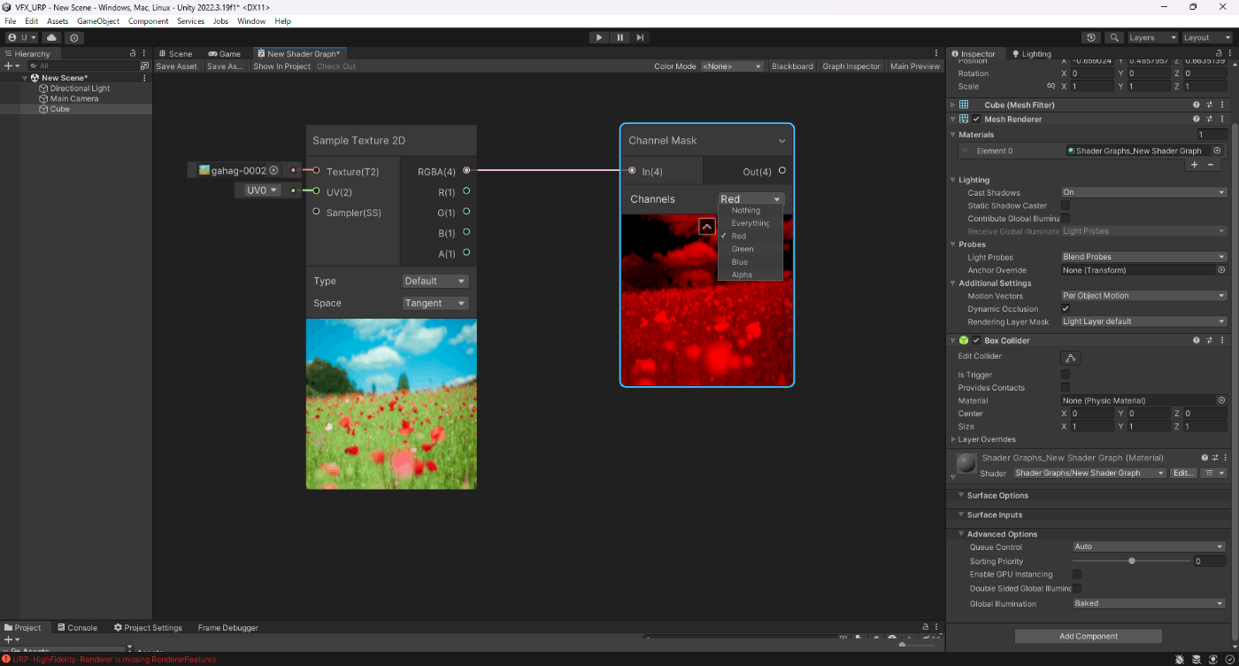Adjust the Sorting Priority slider
The height and width of the screenshot is (666, 1239).
(1131, 561)
